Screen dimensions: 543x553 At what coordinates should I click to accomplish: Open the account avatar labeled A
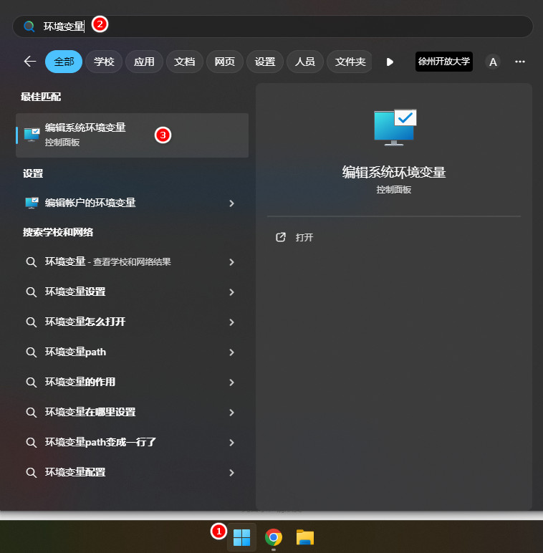[493, 62]
